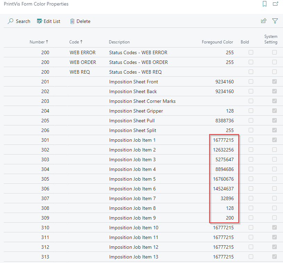Click the Delete trash can icon
Screen dimensions: 283x263
coord(72,21)
